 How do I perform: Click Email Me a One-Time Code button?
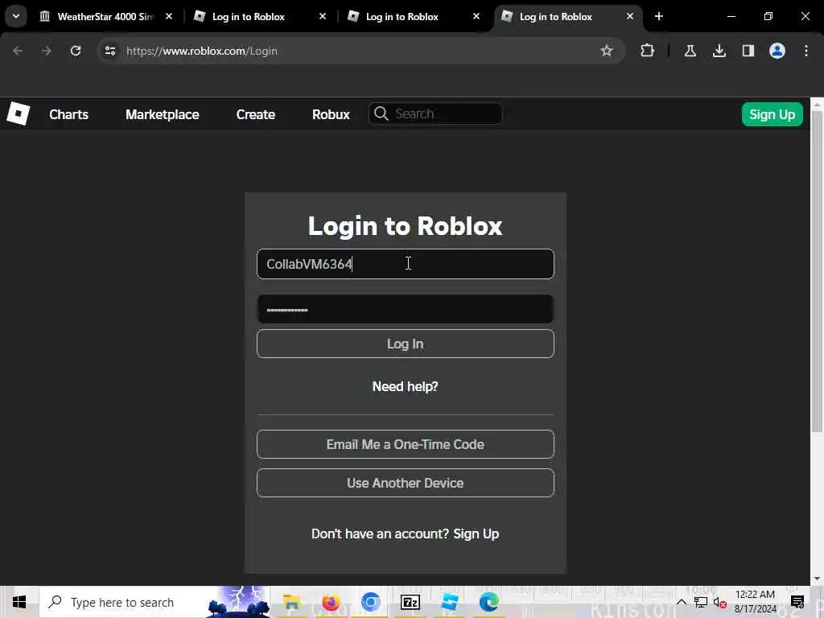point(406,444)
